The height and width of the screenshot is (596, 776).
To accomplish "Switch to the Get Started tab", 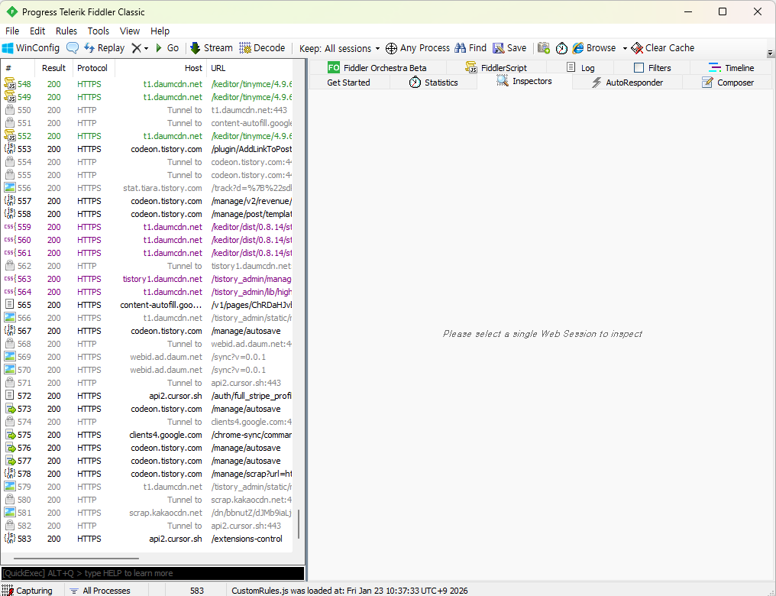I will coord(348,83).
